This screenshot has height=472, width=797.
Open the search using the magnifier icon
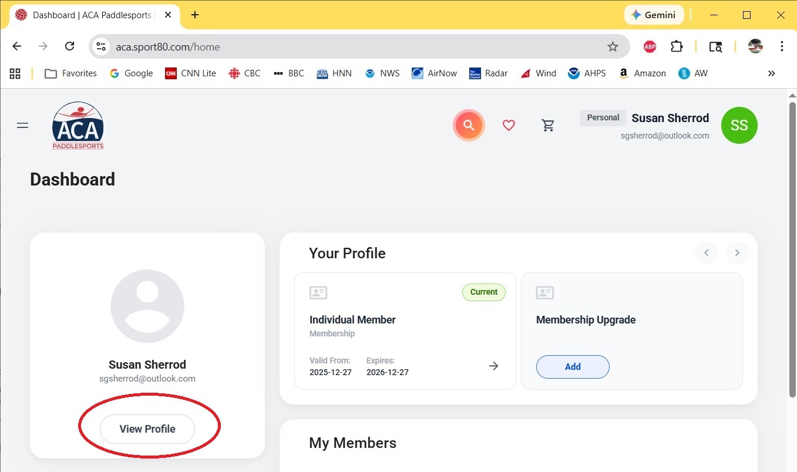coord(468,125)
